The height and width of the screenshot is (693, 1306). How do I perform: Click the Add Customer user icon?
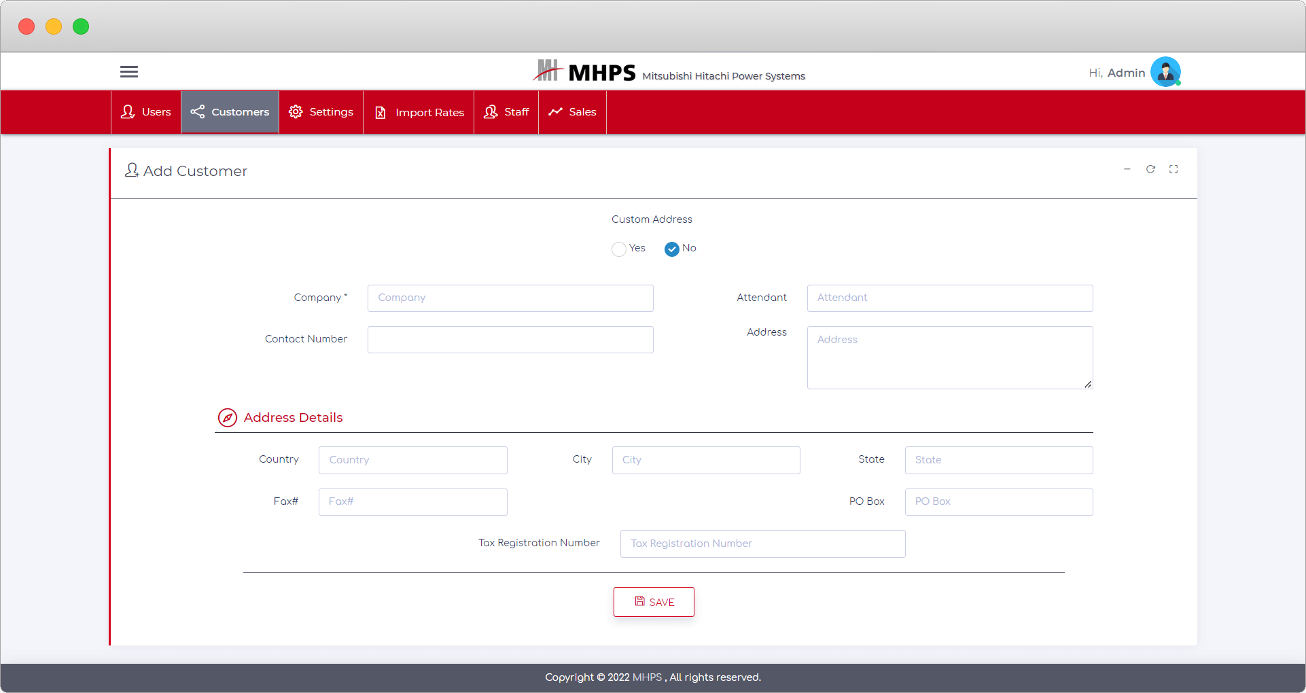[x=132, y=170]
